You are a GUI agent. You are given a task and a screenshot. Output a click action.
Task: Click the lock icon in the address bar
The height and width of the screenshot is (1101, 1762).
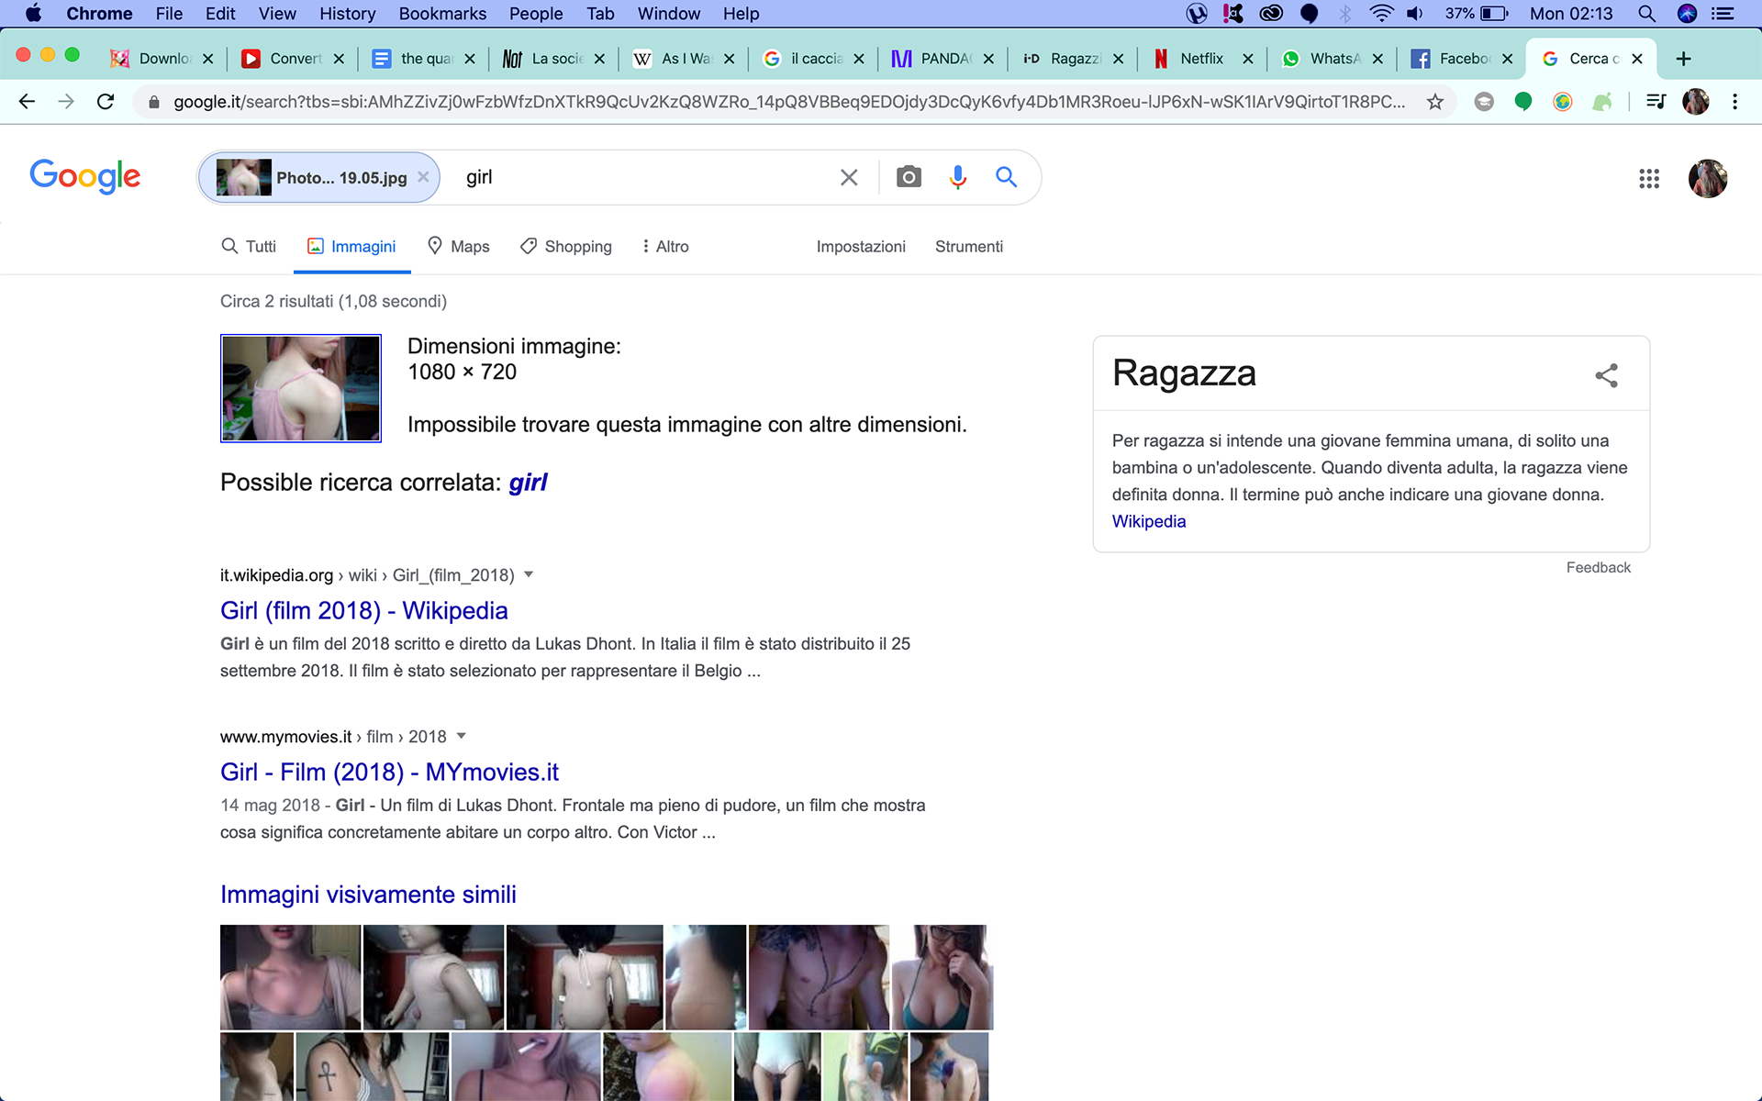(x=153, y=102)
